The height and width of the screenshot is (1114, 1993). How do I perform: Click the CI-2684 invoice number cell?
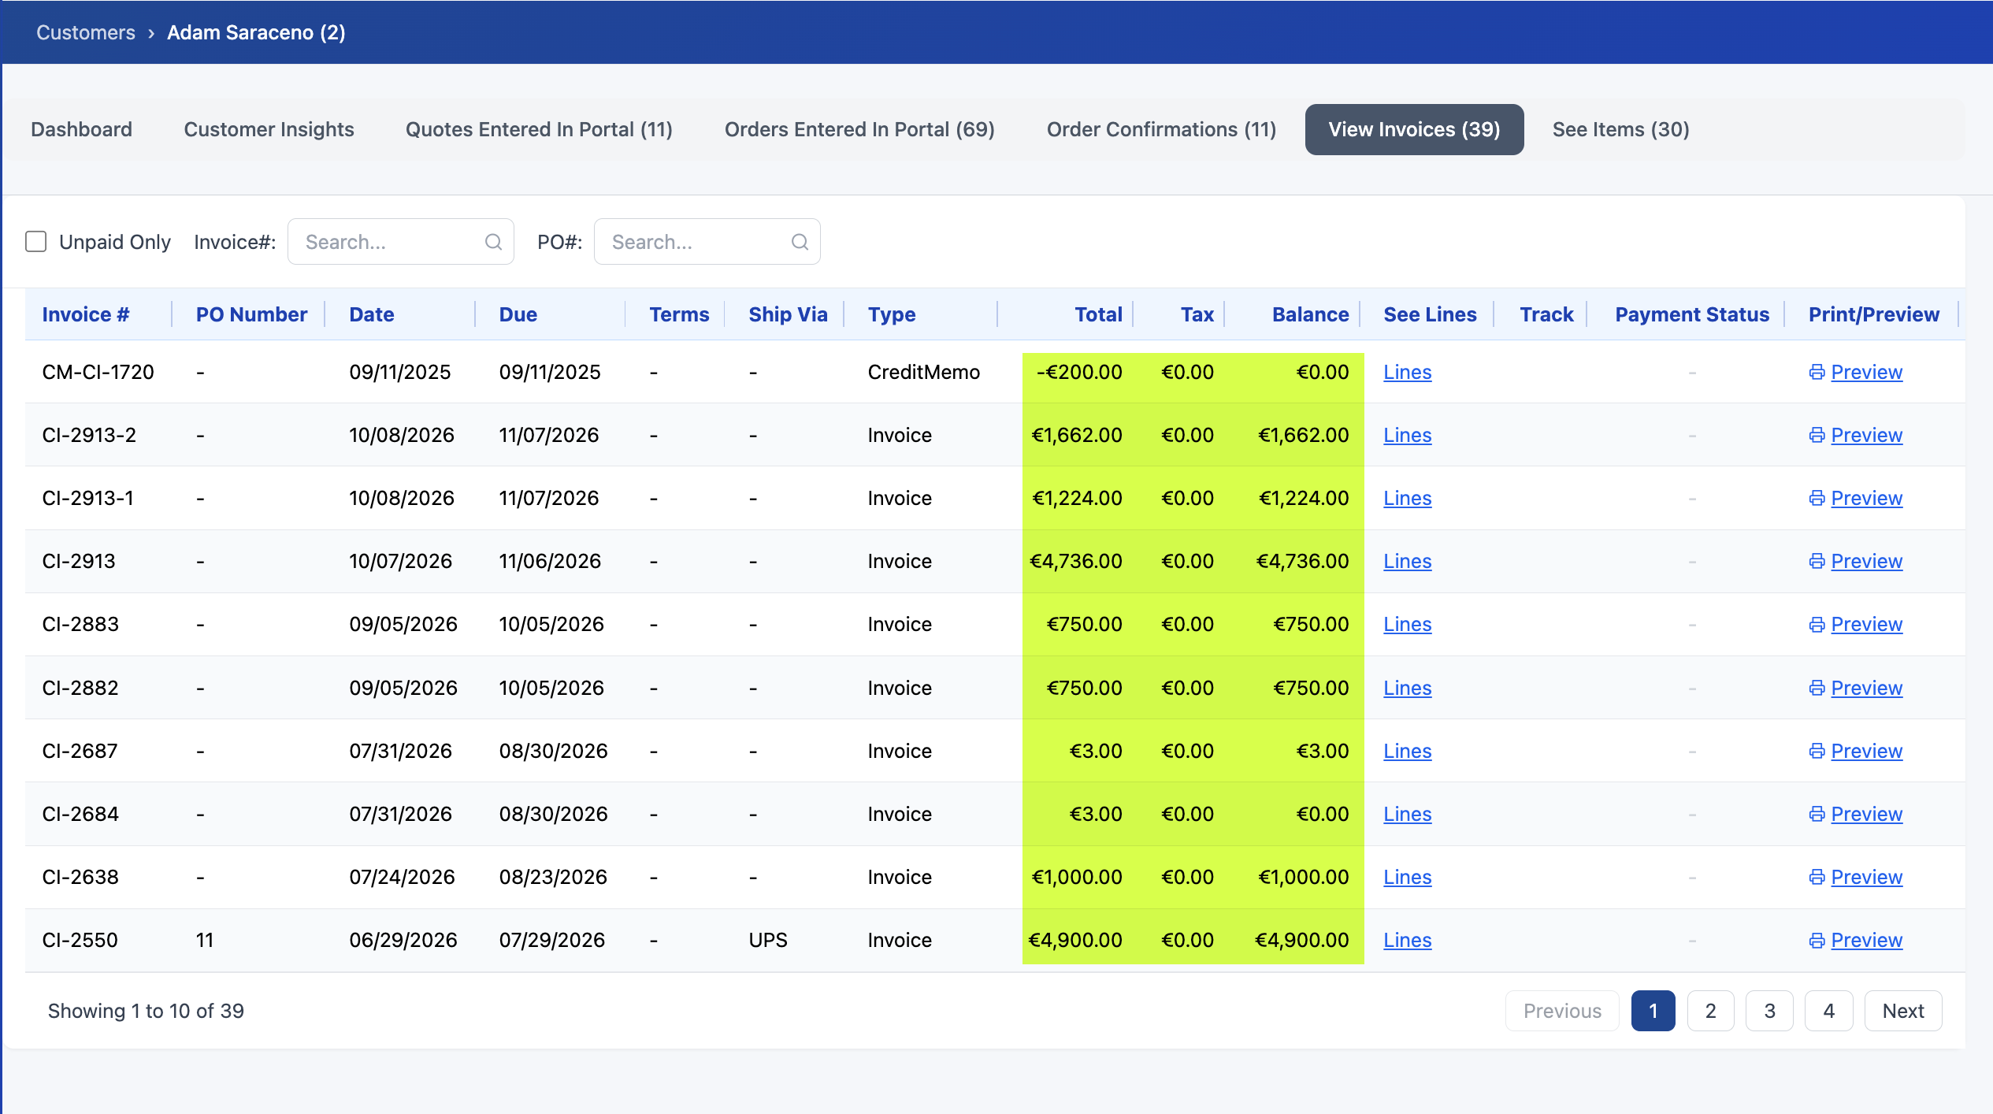80,814
